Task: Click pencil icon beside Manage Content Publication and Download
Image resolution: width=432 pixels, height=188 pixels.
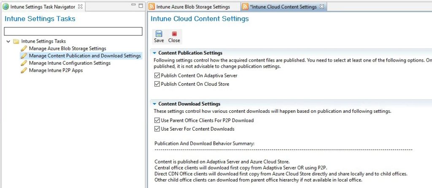Action: [24, 56]
